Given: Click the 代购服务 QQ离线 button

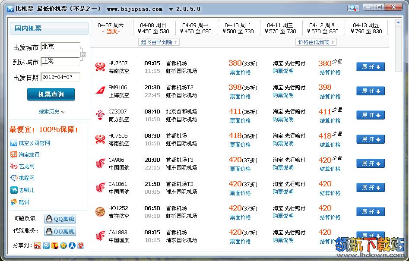Looking at the screenshot, I should (x=60, y=231).
